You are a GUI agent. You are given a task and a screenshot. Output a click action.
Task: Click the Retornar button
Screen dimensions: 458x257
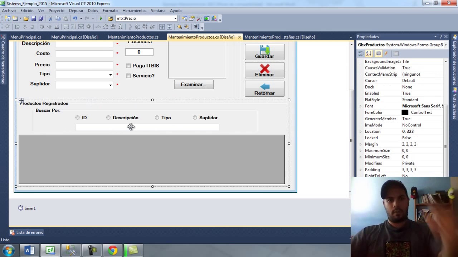point(264,89)
